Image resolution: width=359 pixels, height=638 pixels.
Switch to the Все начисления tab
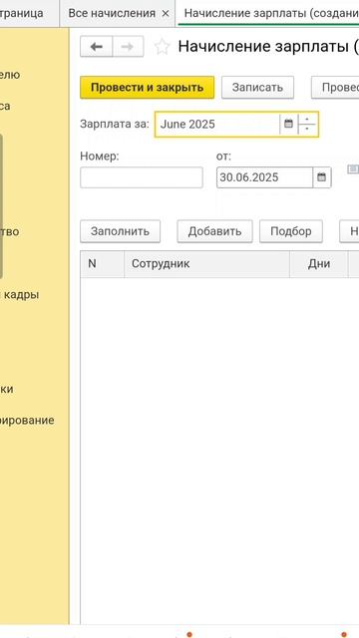pyautogui.click(x=112, y=13)
